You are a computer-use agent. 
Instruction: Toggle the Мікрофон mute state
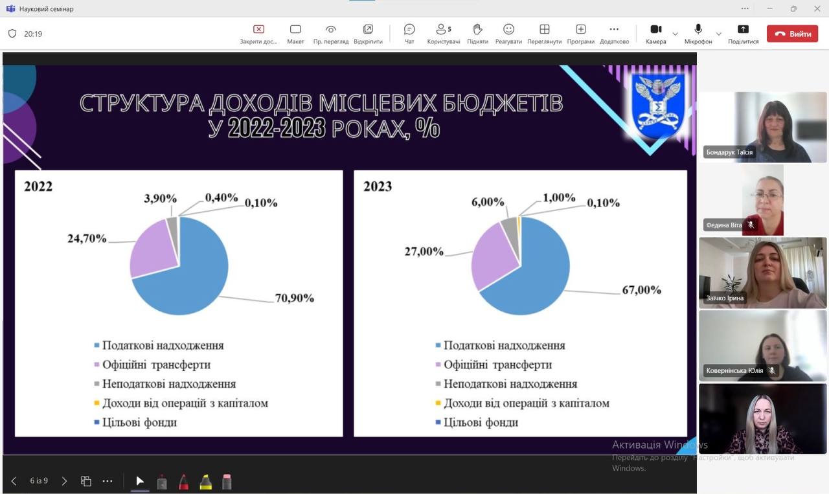click(x=698, y=34)
